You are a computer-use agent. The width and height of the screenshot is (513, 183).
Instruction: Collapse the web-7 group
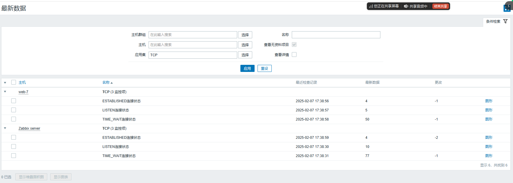(x=5, y=92)
